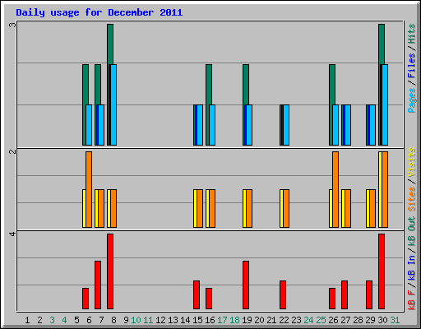Select day label "5" on the x-axis

click(76, 320)
